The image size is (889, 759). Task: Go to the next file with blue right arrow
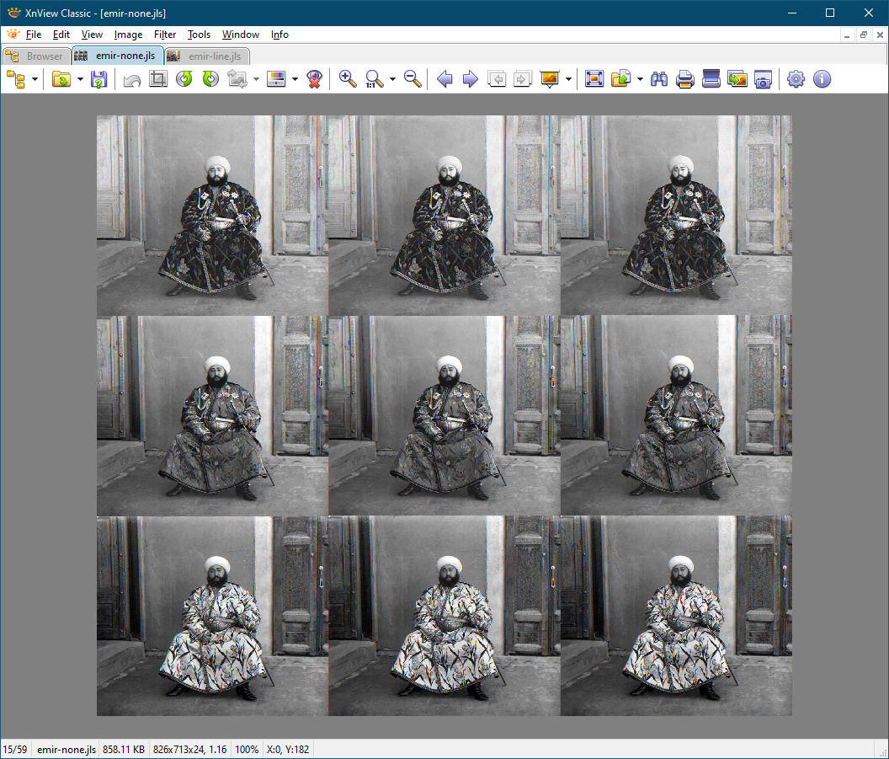coord(471,79)
